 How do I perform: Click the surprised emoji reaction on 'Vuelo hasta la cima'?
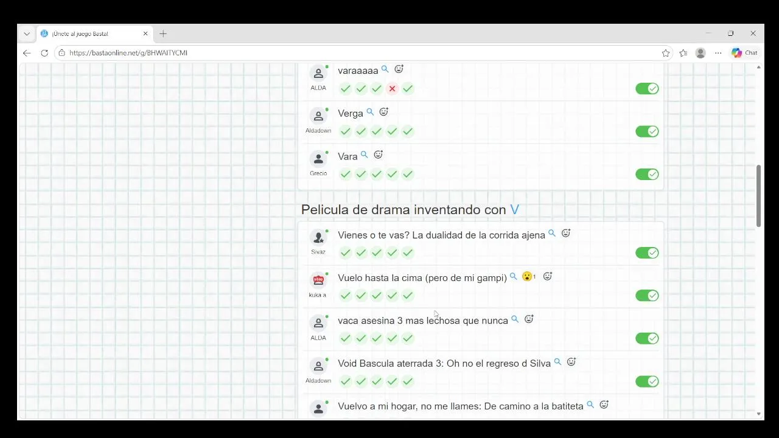point(529,276)
